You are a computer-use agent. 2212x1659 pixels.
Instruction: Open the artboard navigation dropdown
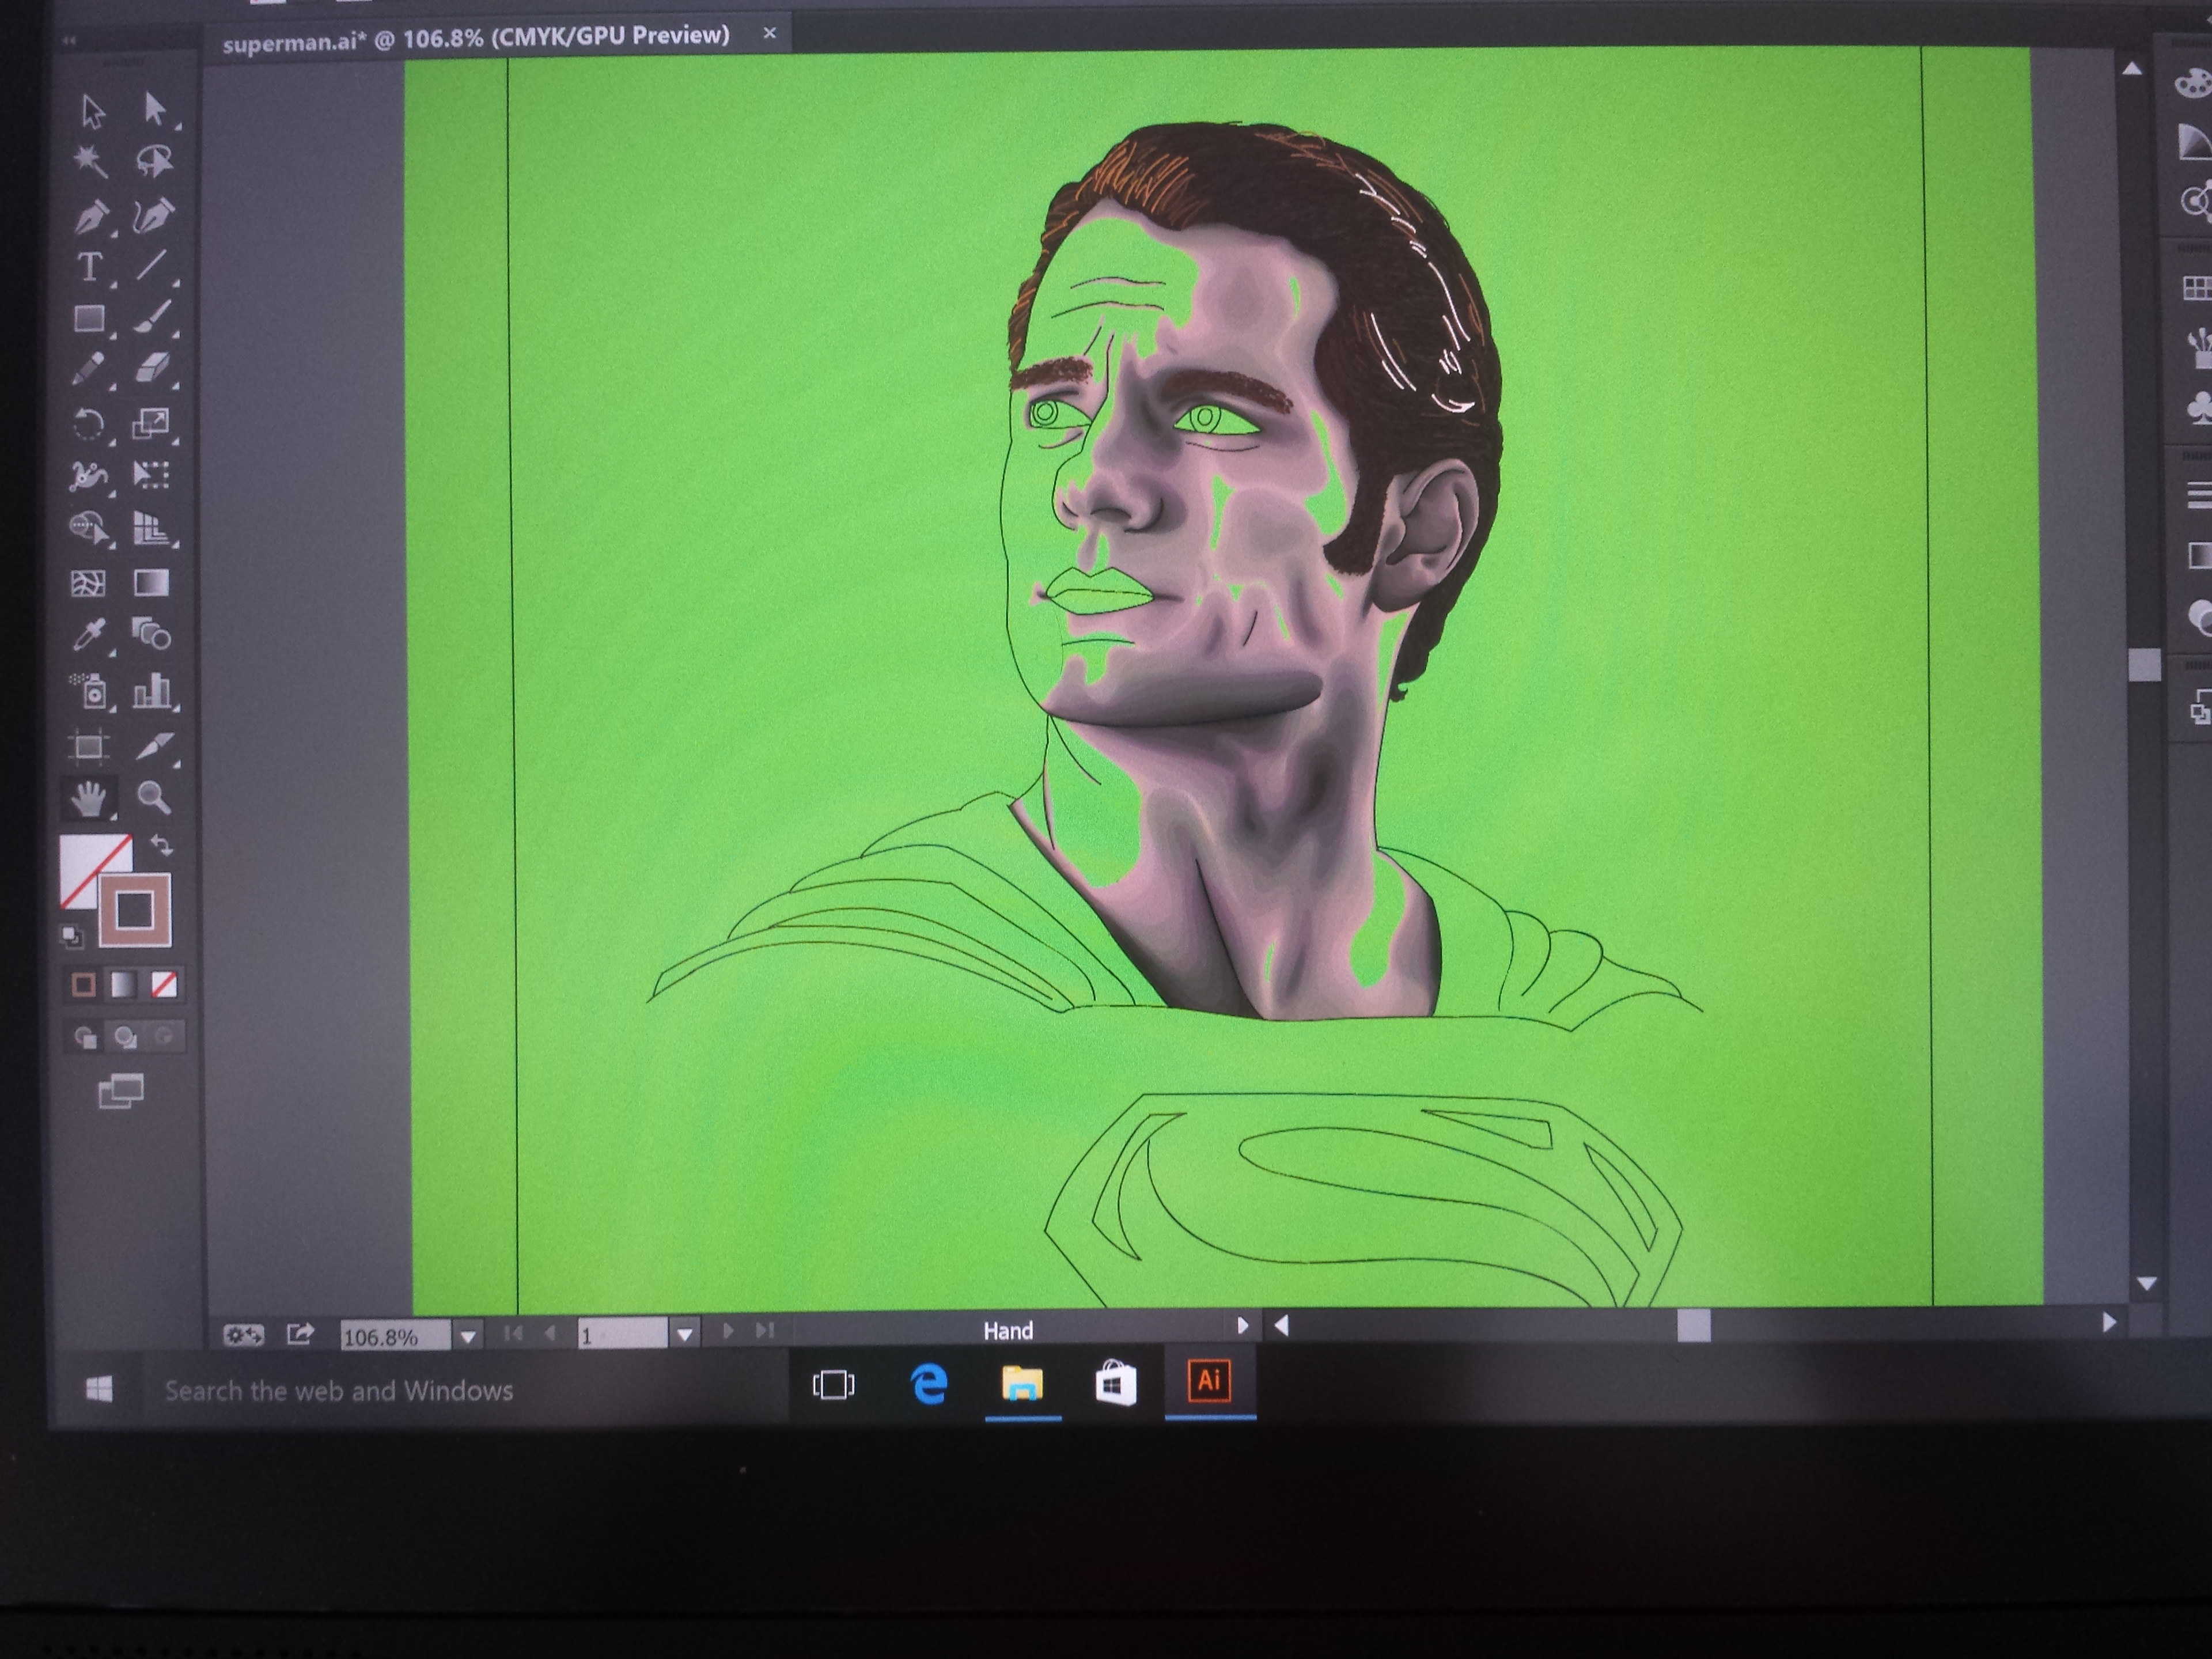tap(685, 1334)
